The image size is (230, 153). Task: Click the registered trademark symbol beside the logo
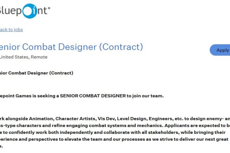pos(48,8)
